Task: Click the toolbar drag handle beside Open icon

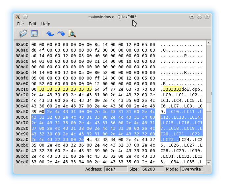Action: pyautogui.click(x=16, y=34)
